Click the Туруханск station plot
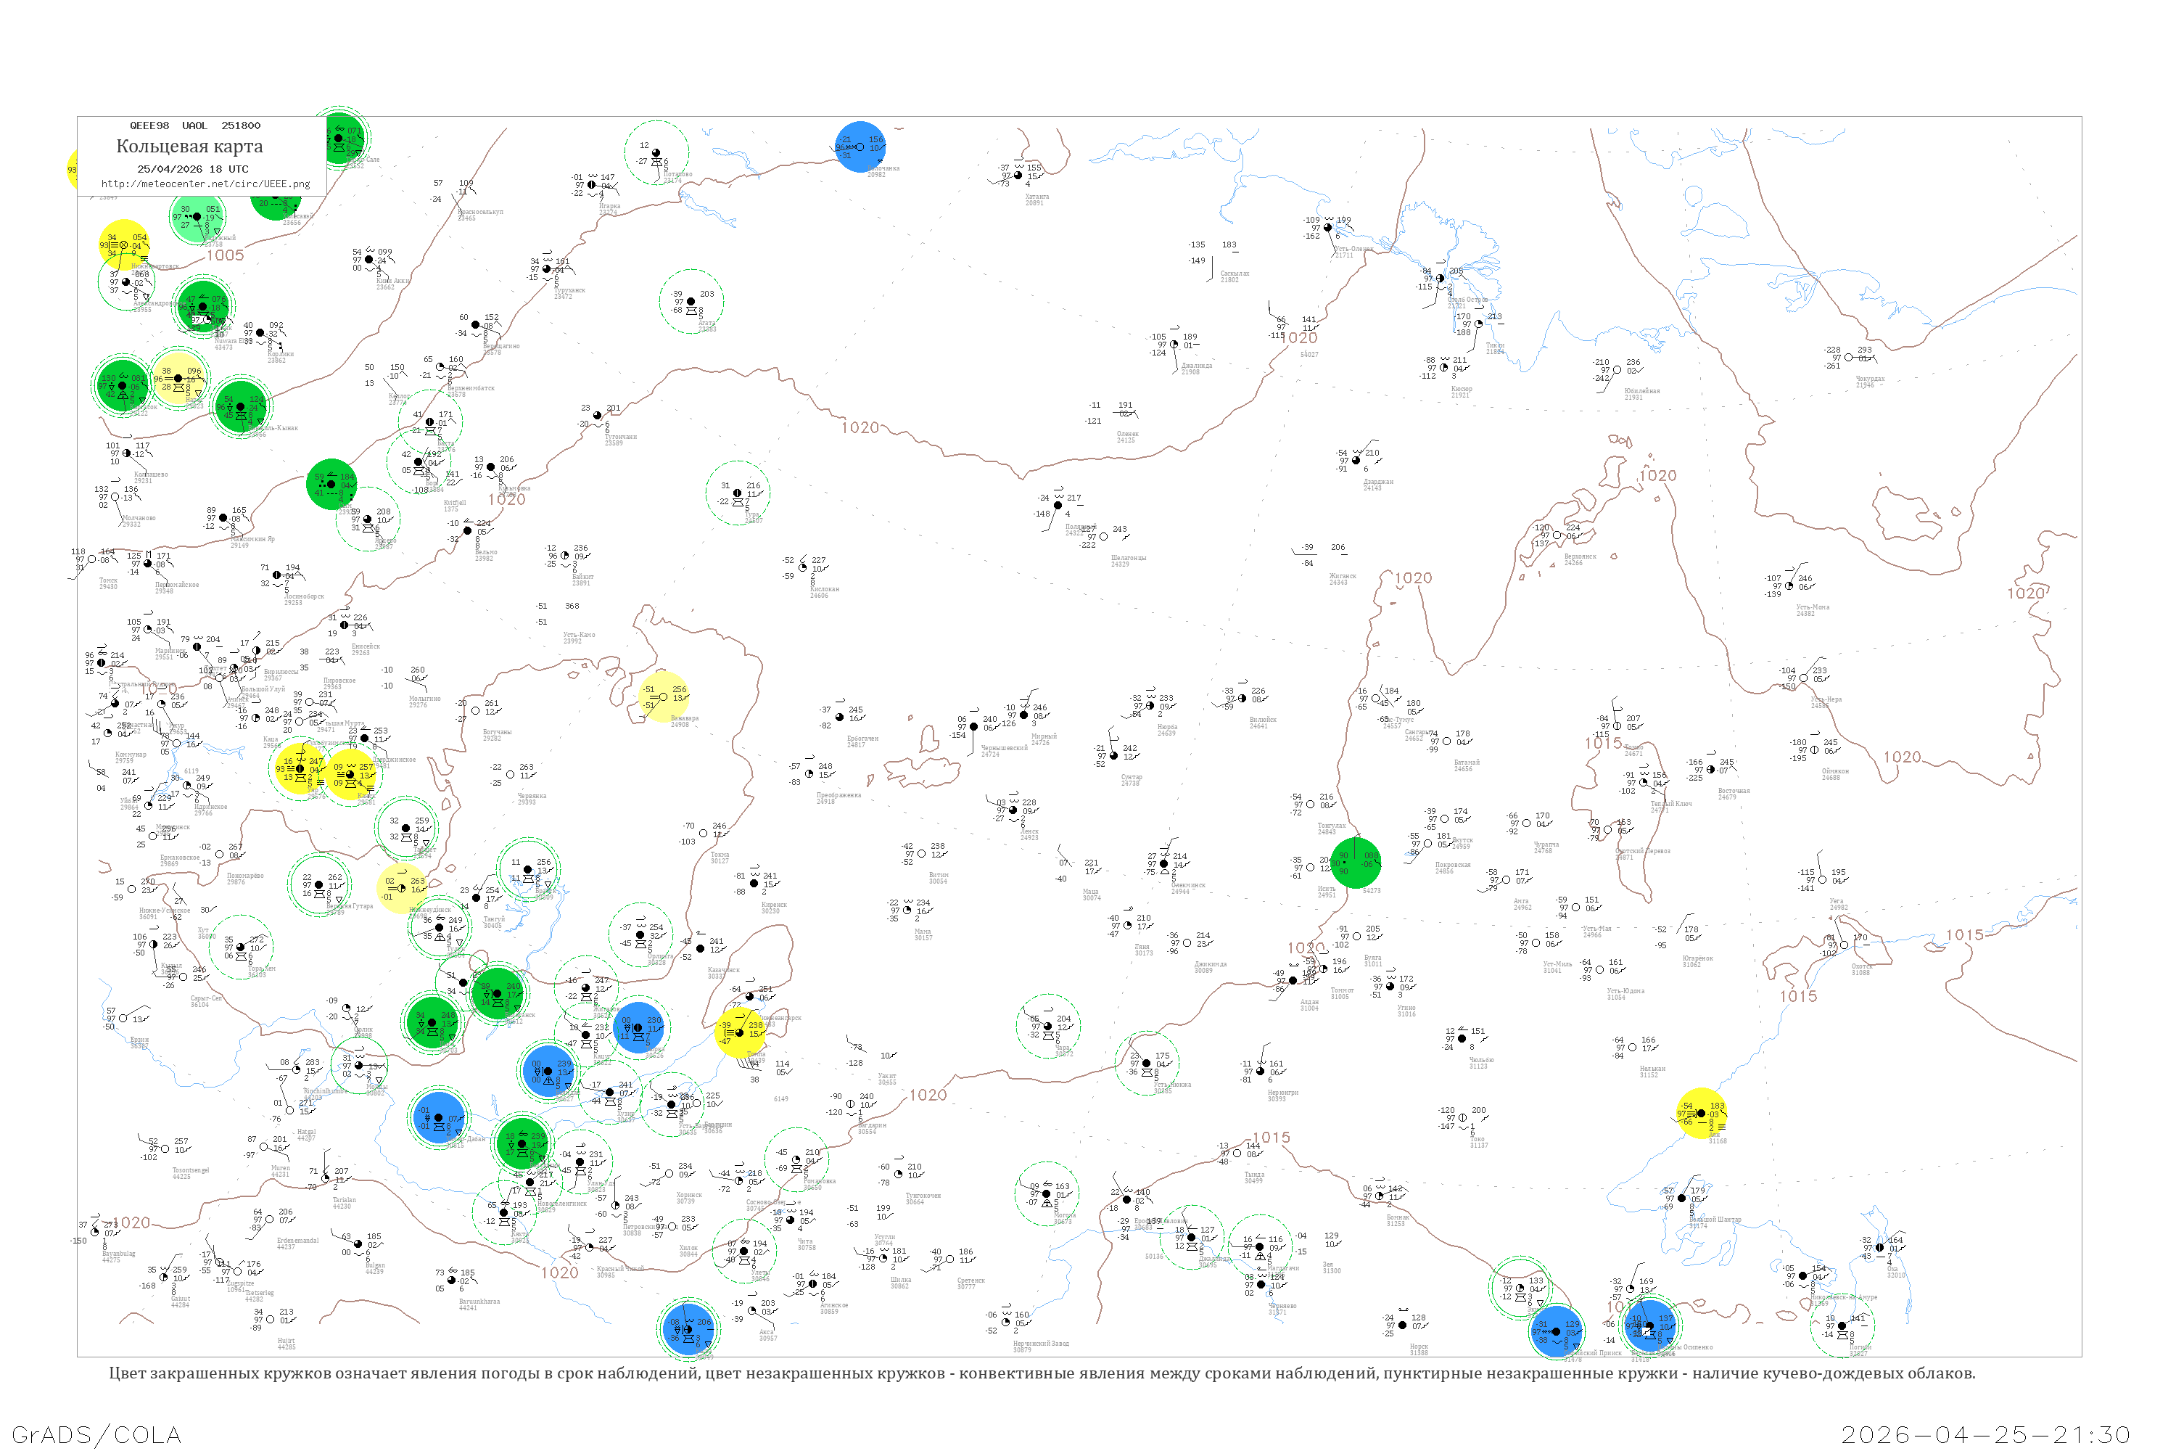Screen dimensions: 2176x1451 tap(547, 269)
